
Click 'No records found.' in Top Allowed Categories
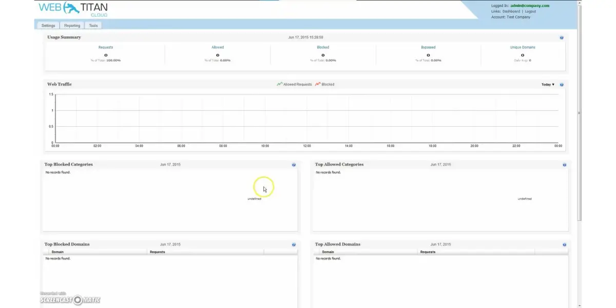(328, 172)
